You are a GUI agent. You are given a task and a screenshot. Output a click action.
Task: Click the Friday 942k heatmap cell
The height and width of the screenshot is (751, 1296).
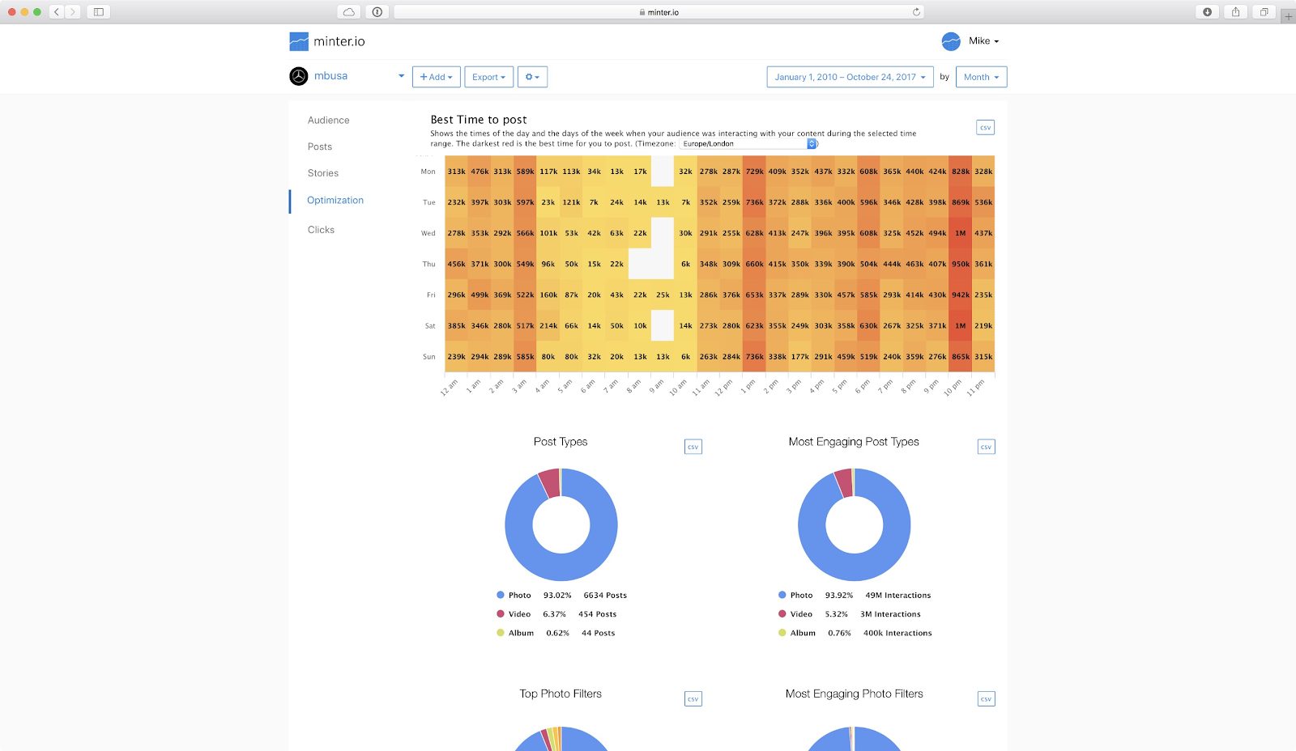click(961, 295)
